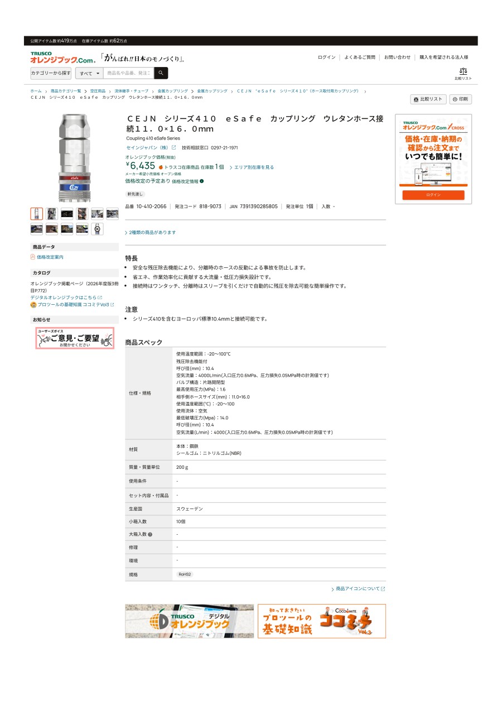
Task: Click the orange ログイン banner button
Action: coord(433,195)
